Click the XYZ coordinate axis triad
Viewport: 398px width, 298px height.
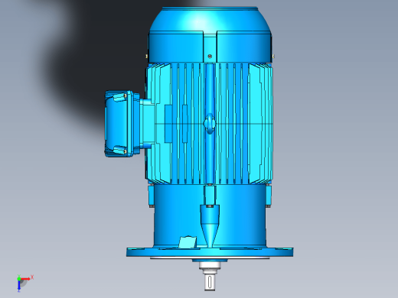coord(24,283)
